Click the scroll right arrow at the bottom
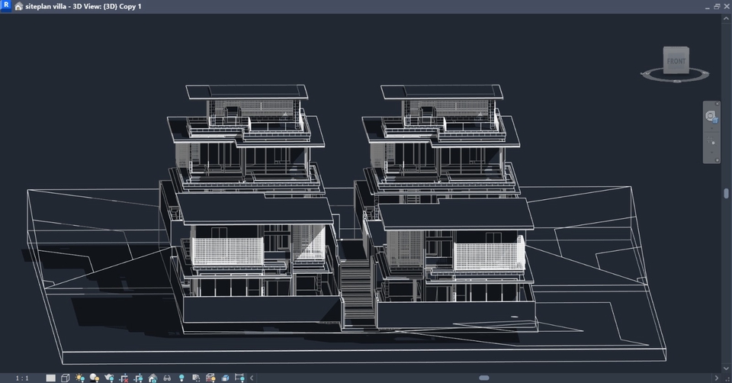This screenshot has width=732, height=383. (717, 378)
